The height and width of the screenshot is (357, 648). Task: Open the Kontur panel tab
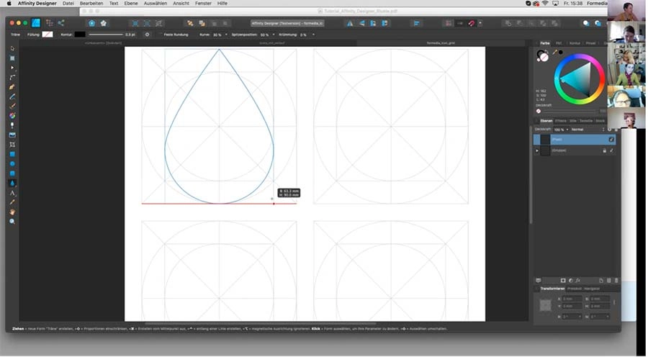click(x=575, y=43)
